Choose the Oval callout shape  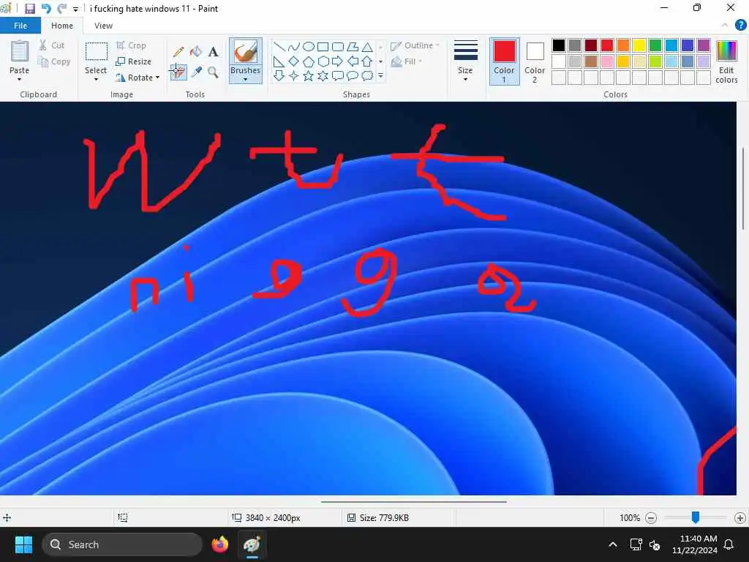point(353,75)
